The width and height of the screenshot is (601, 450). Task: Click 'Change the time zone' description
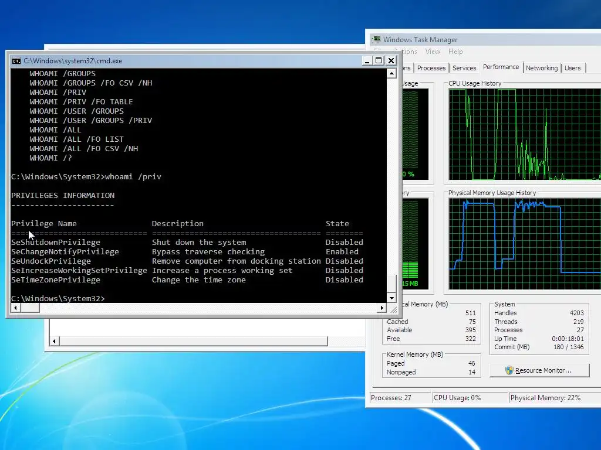[x=198, y=279]
